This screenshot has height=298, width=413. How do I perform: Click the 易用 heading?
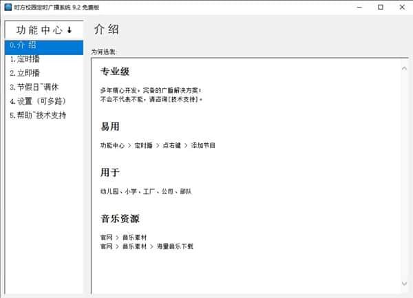pos(109,126)
